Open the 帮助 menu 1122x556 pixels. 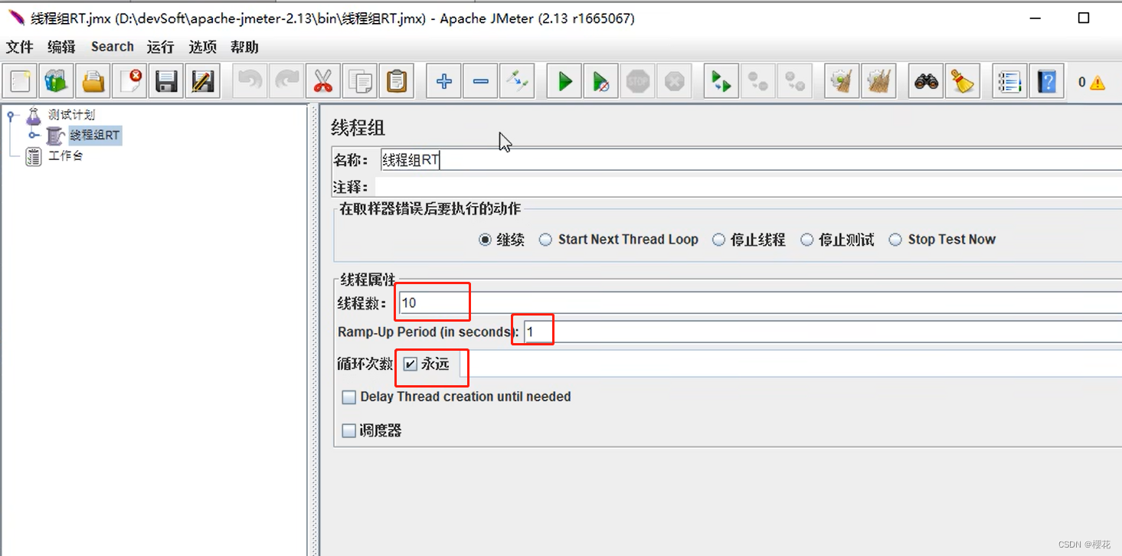point(244,47)
